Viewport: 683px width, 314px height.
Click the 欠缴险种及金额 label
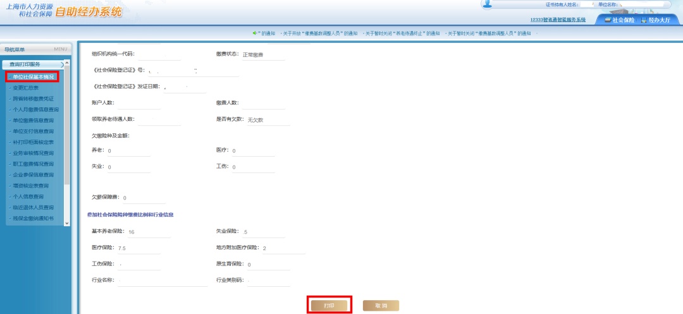(111, 136)
